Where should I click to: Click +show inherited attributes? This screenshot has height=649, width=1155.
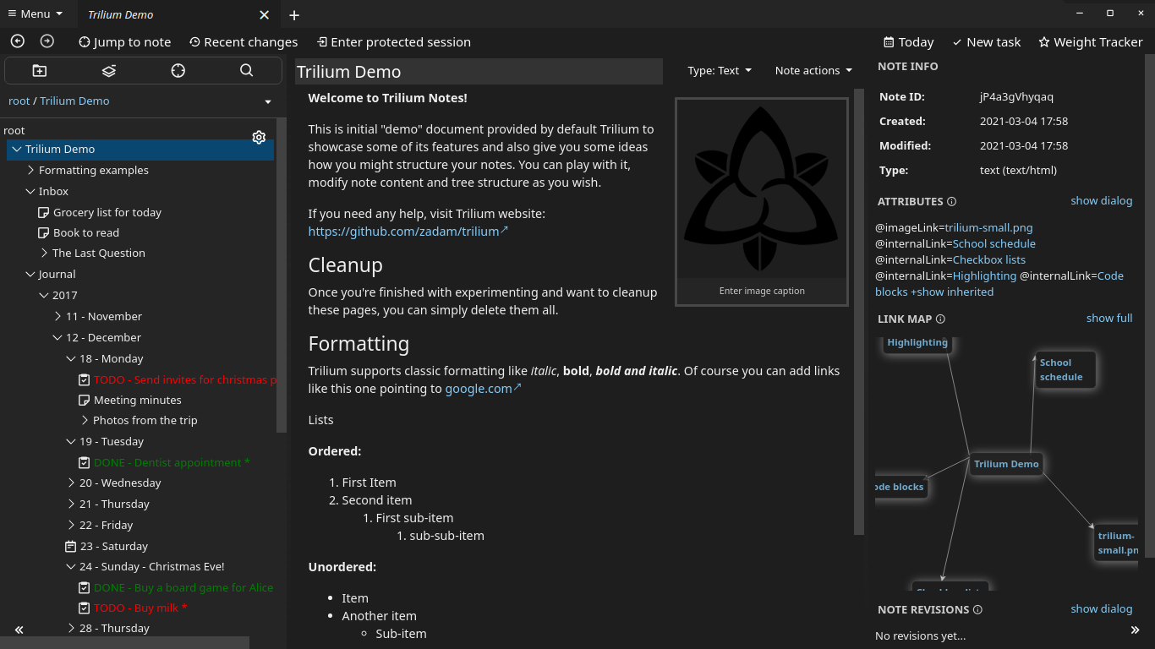(952, 292)
